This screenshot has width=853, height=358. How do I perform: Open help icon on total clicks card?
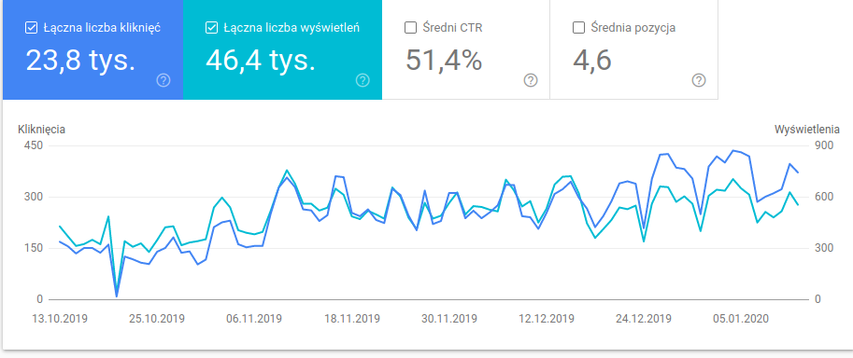click(163, 81)
